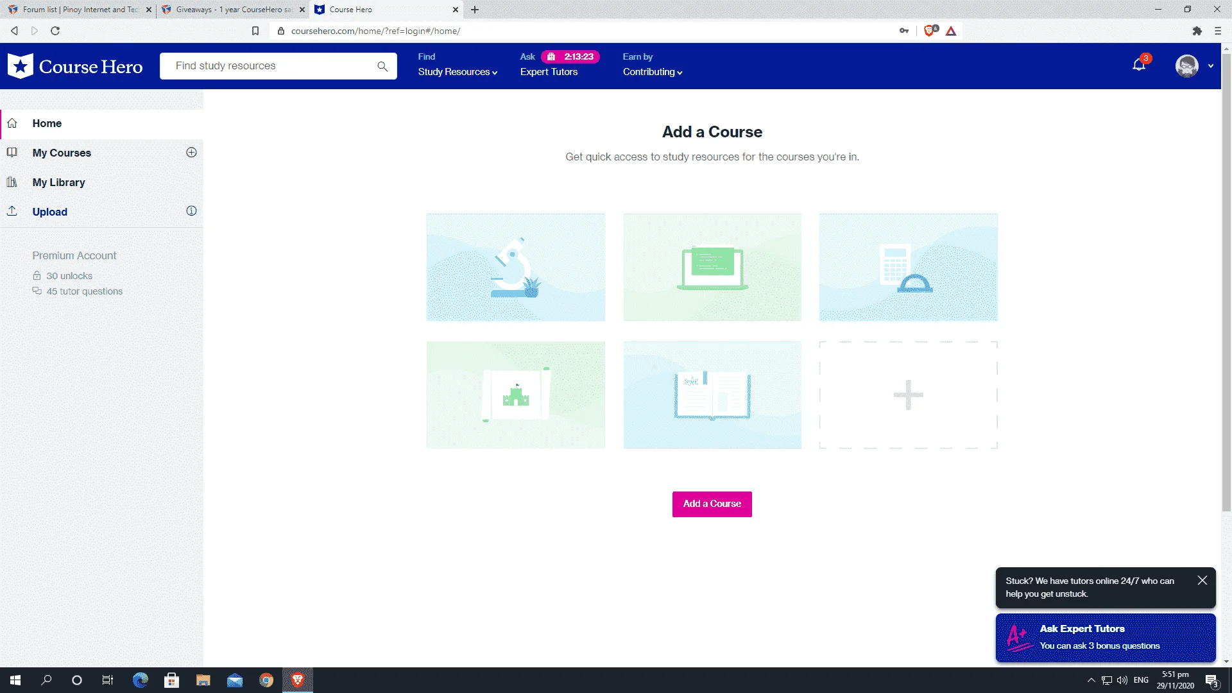Click the saved password key icon

coord(904,31)
